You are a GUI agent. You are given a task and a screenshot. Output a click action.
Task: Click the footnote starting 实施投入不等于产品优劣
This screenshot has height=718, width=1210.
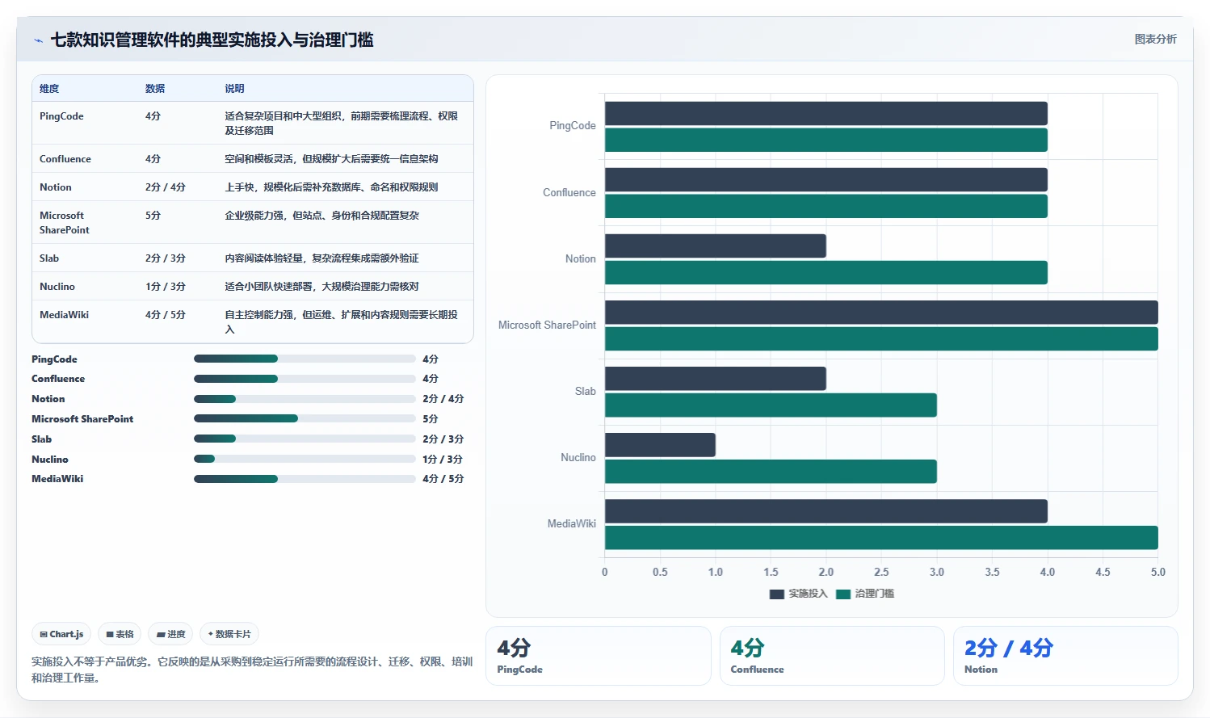(x=252, y=670)
